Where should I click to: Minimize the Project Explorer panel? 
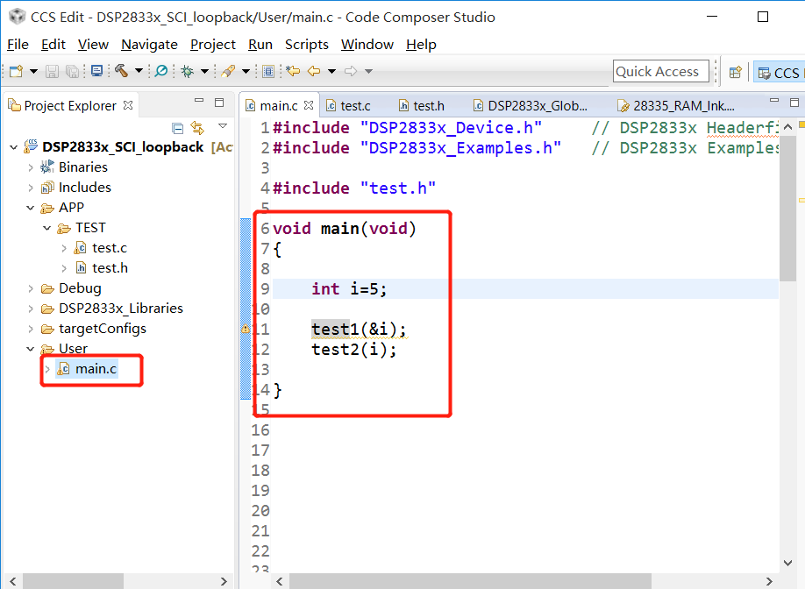coord(199,101)
